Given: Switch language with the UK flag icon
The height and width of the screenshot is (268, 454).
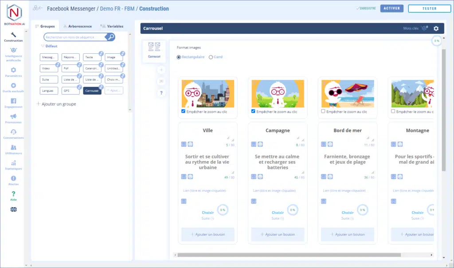Looking at the screenshot, I should tap(13, 209).
